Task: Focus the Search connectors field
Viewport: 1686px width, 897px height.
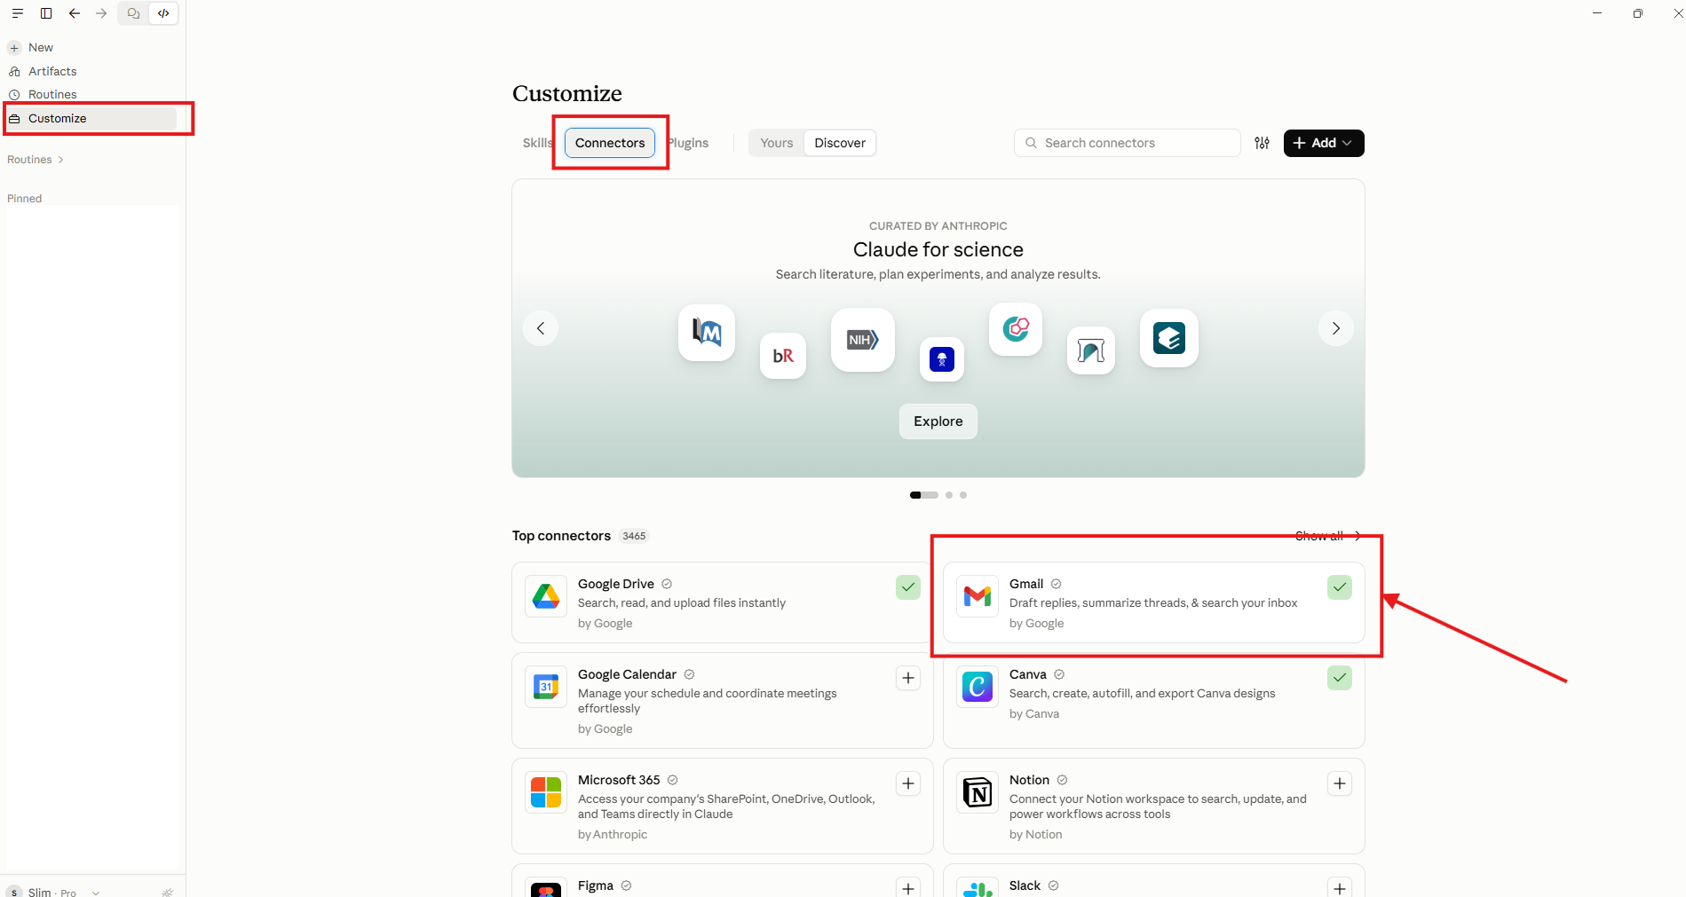Action: tap(1128, 143)
